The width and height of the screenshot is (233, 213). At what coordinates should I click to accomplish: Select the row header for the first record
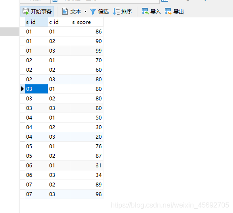tap(23, 32)
